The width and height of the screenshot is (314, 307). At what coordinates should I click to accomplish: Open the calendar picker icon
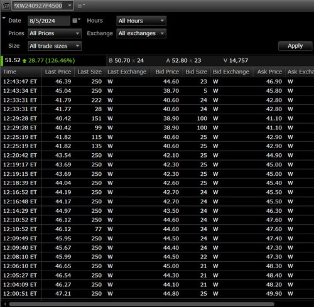pyautogui.click(x=76, y=20)
